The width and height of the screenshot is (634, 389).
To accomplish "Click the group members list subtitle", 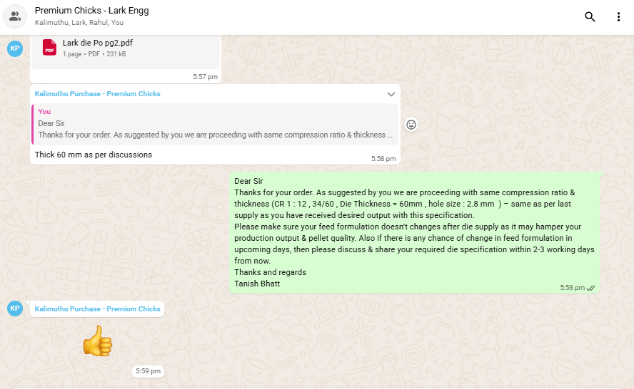I will click(x=79, y=23).
